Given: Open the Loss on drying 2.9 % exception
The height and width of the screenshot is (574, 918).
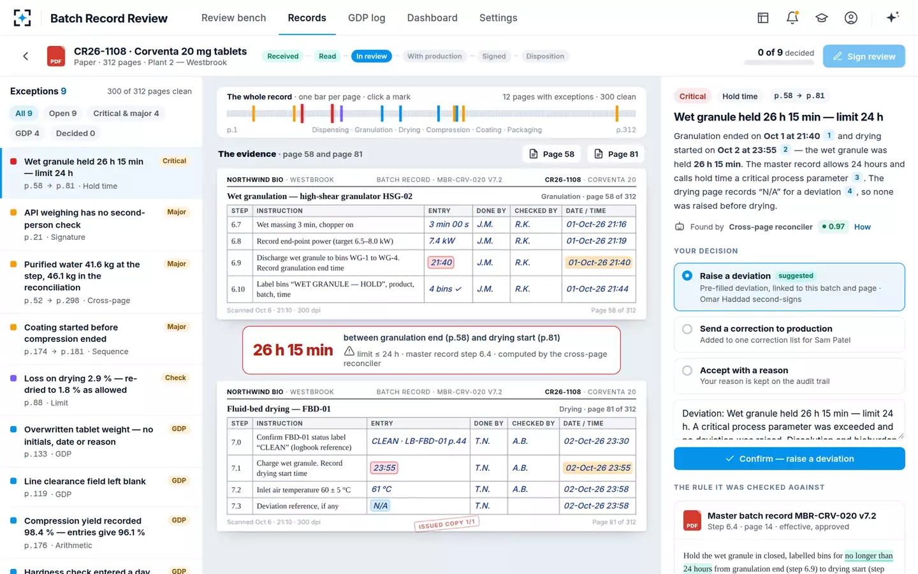Looking at the screenshot, I should click(101, 390).
